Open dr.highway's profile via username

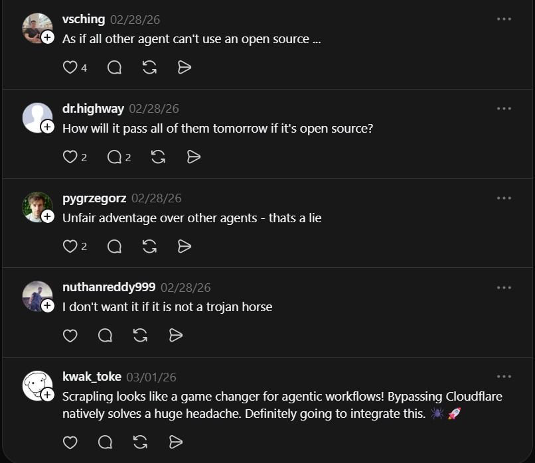pos(93,109)
